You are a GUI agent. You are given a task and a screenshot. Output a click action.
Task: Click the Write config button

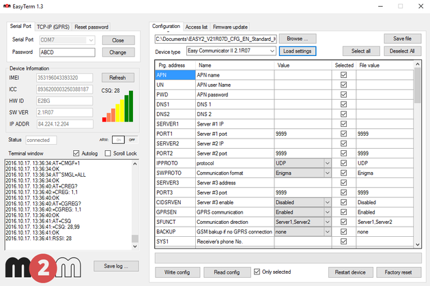177,272
